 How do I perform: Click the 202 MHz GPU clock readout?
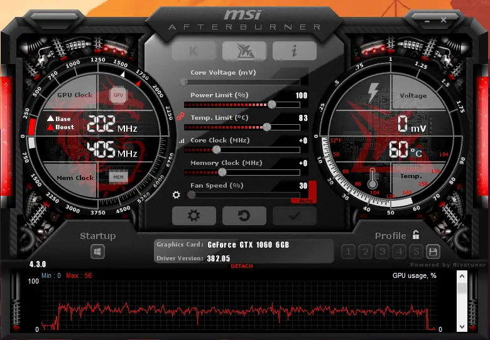point(112,124)
